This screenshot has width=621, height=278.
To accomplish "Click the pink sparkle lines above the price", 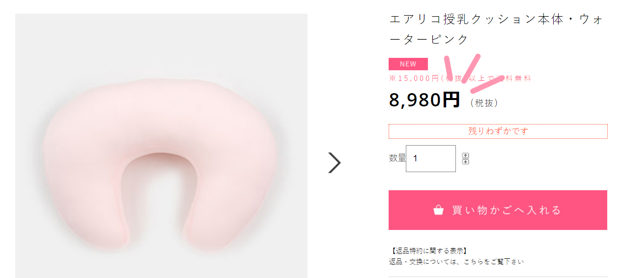I will pos(474,74).
